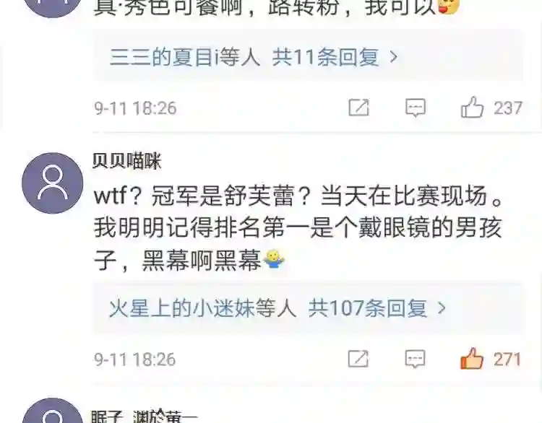Open 贝贝喵咪's profile avatar
Screen dimensions: 542x423
click(x=53, y=183)
